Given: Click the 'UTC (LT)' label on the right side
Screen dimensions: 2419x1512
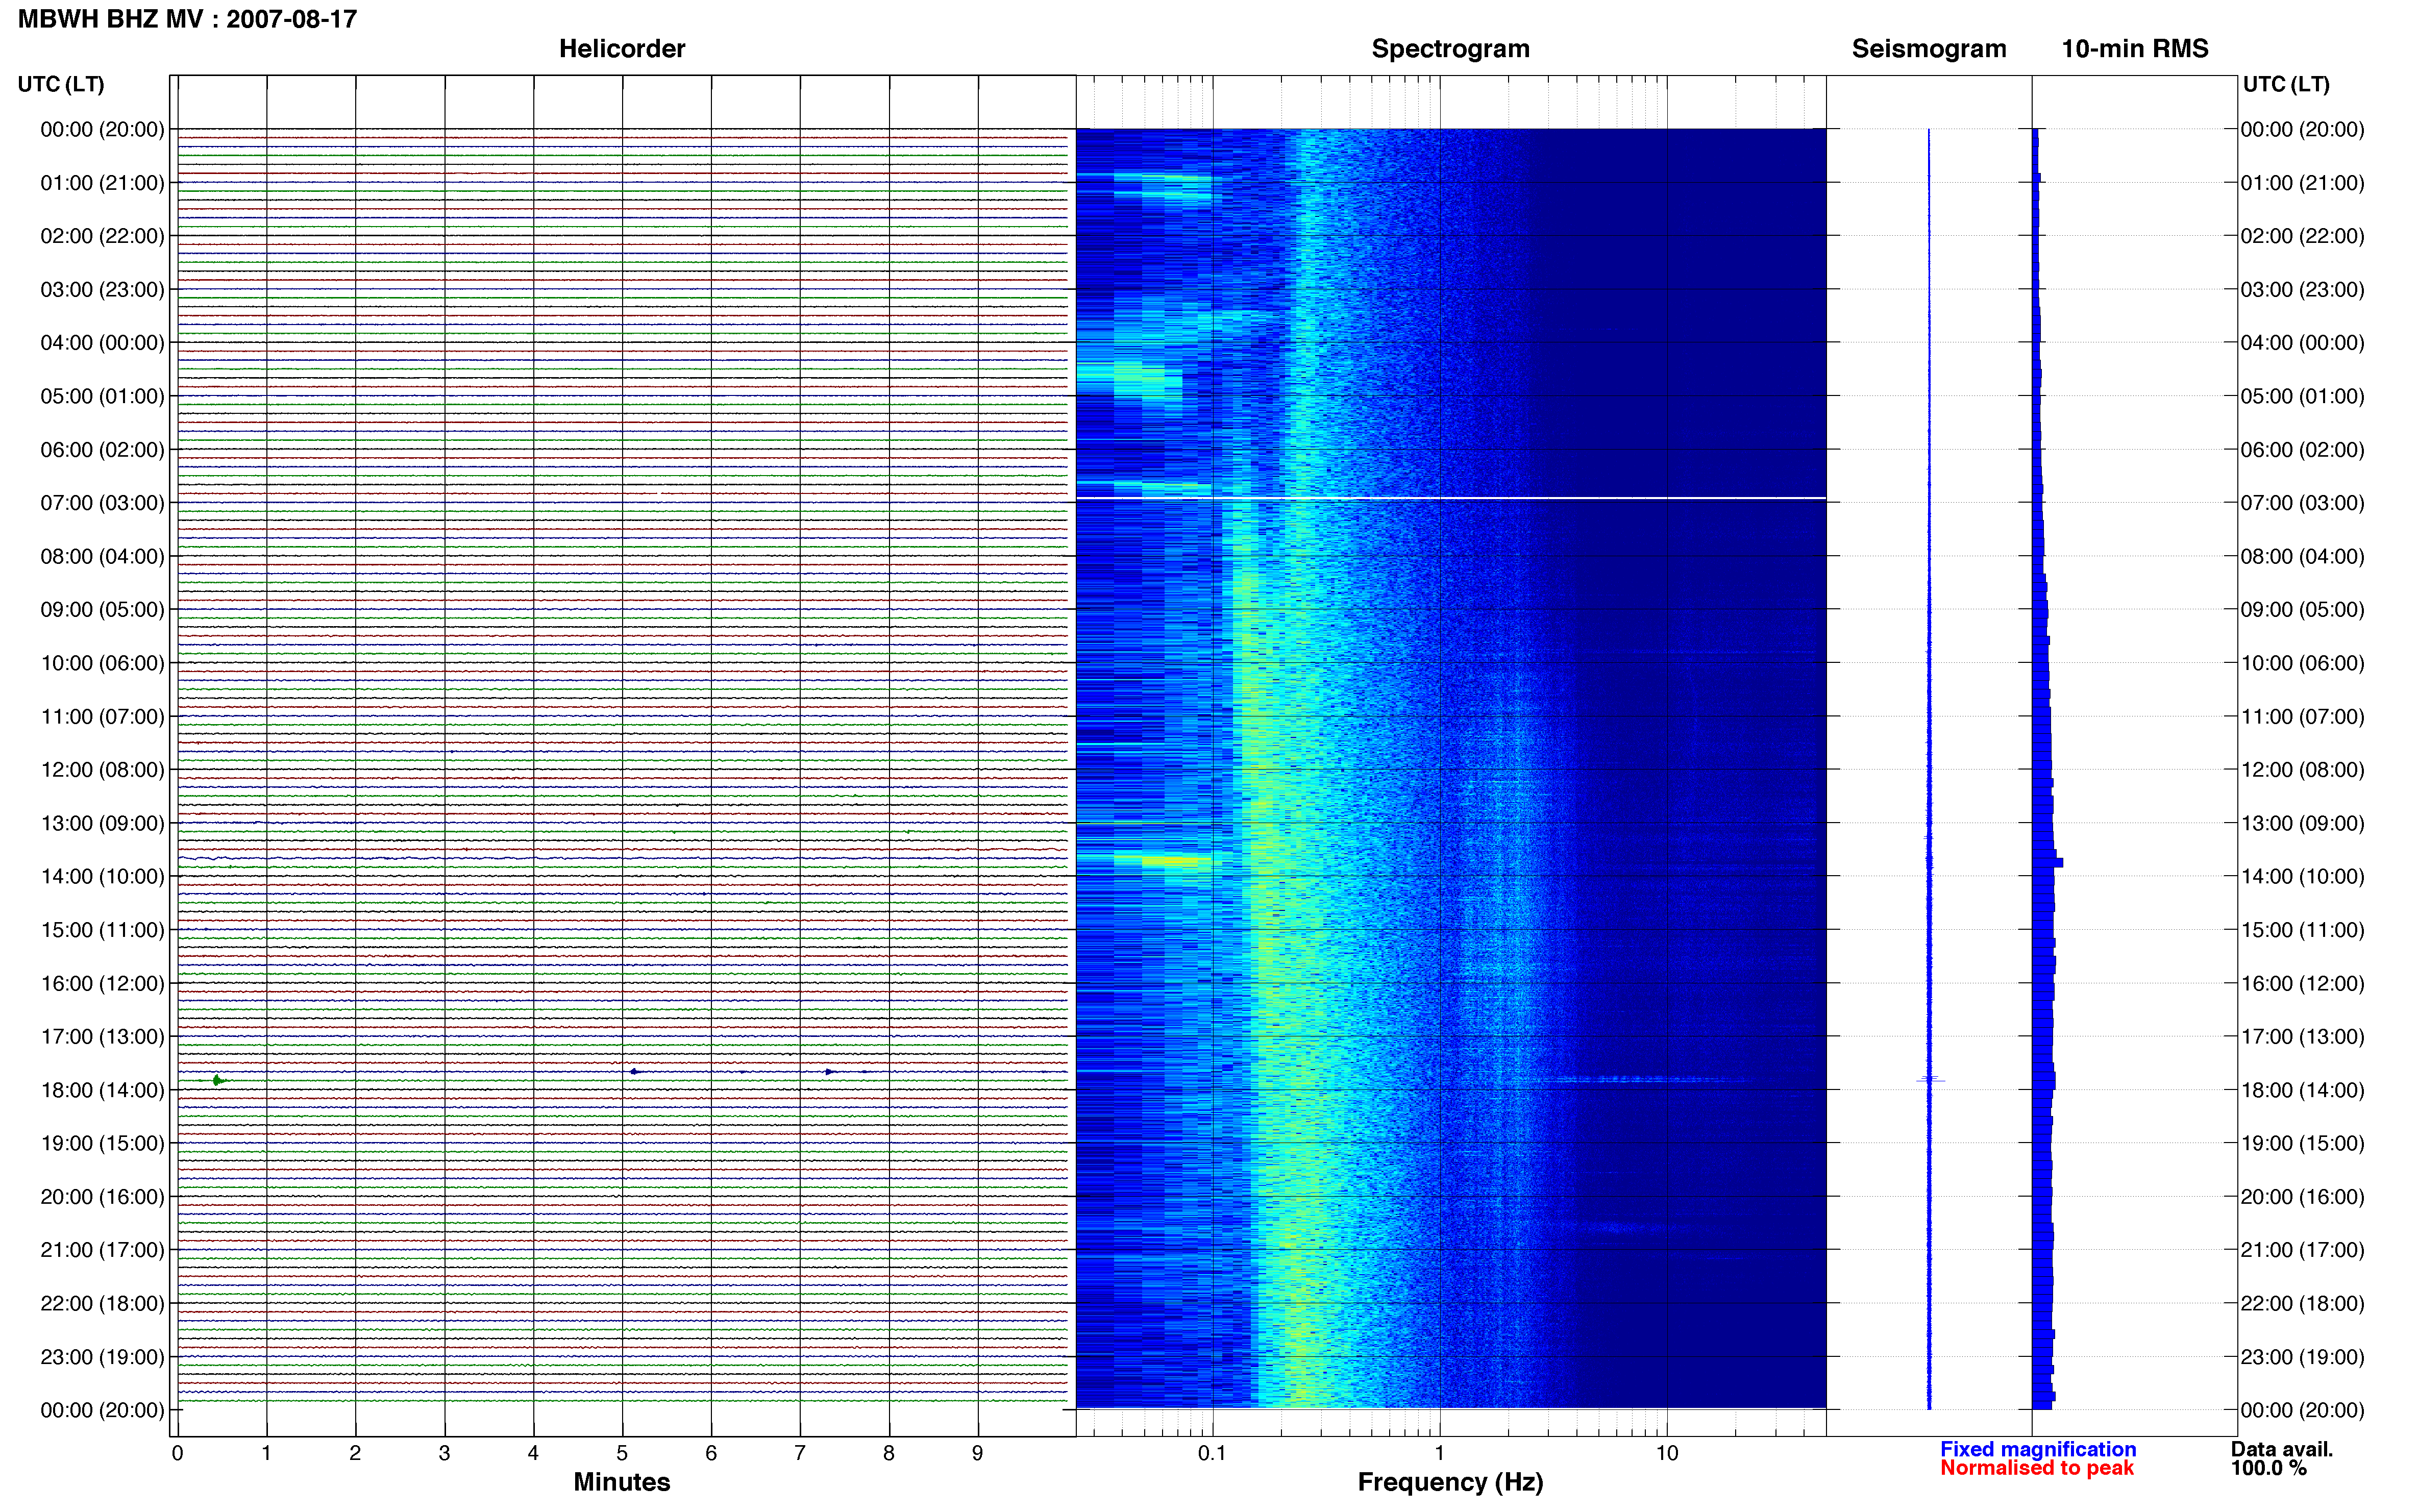Looking at the screenshot, I should click(2286, 84).
